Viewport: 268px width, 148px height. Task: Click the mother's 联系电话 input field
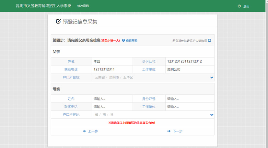click(x=112, y=107)
